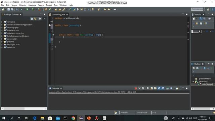The width and height of the screenshot is (215, 121).
Task: Open File Explorer from the taskbar
Action: click(x=42, y=118)
